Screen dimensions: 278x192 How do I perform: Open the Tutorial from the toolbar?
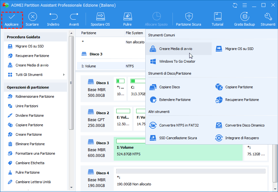pyautogui.click(x=217, y=19)
